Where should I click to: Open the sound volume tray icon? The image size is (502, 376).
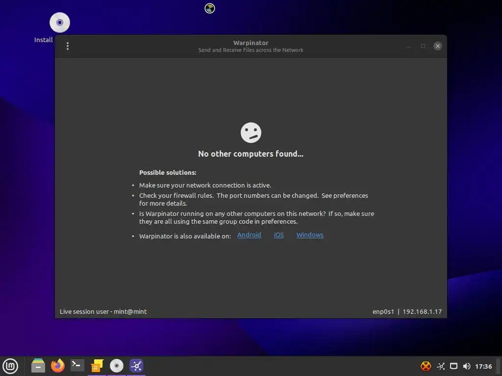(x=467, y=366)
